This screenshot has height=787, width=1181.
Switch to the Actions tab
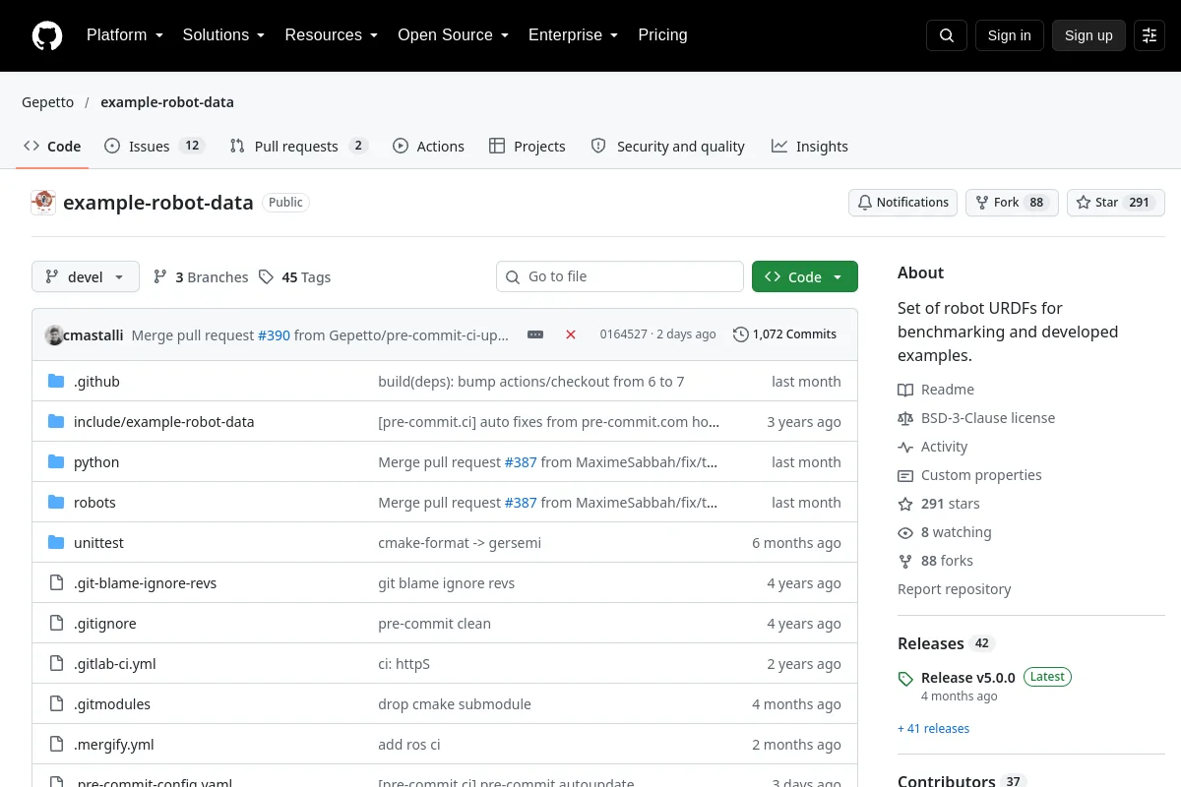click(x=428, y=147)
